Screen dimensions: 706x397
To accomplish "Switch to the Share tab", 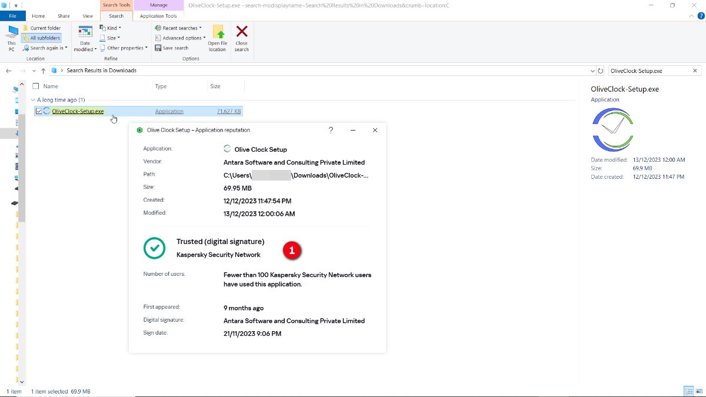I will pos(64,16).
